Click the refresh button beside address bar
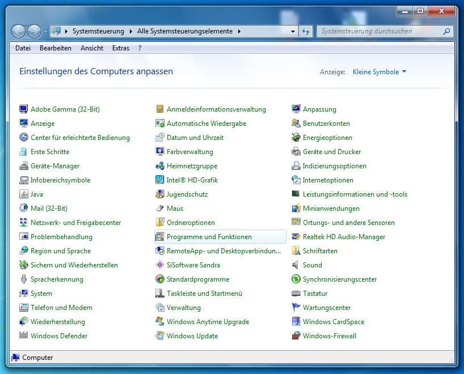This screenshot has width=464, height=374. click(306, 32)
